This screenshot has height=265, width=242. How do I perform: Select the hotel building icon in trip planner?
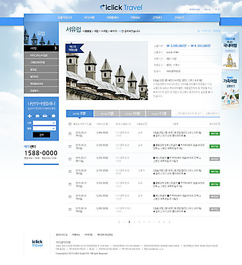click(x=38, y=116)
